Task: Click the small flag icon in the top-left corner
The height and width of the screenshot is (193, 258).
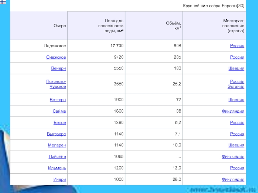Action: coord(2,2)
